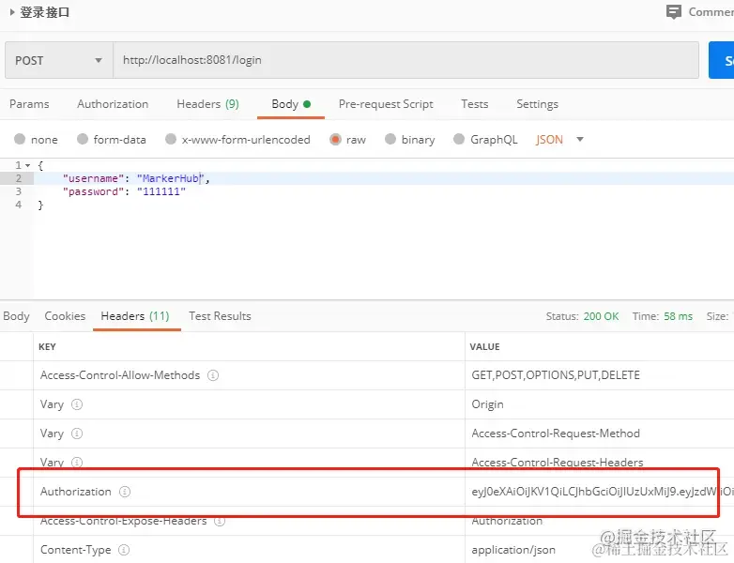The width and height of the screenshot is (734, 563).
Task: Select the none body type radio
Action: tap(20, 139)
